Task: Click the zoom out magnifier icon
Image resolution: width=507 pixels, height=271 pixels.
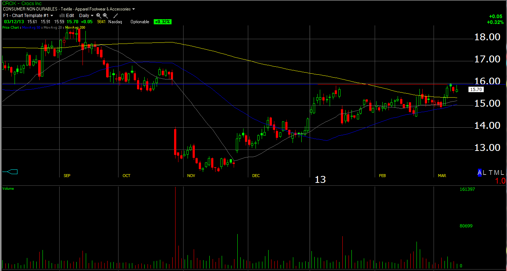Action: click(x=105, y=16)
